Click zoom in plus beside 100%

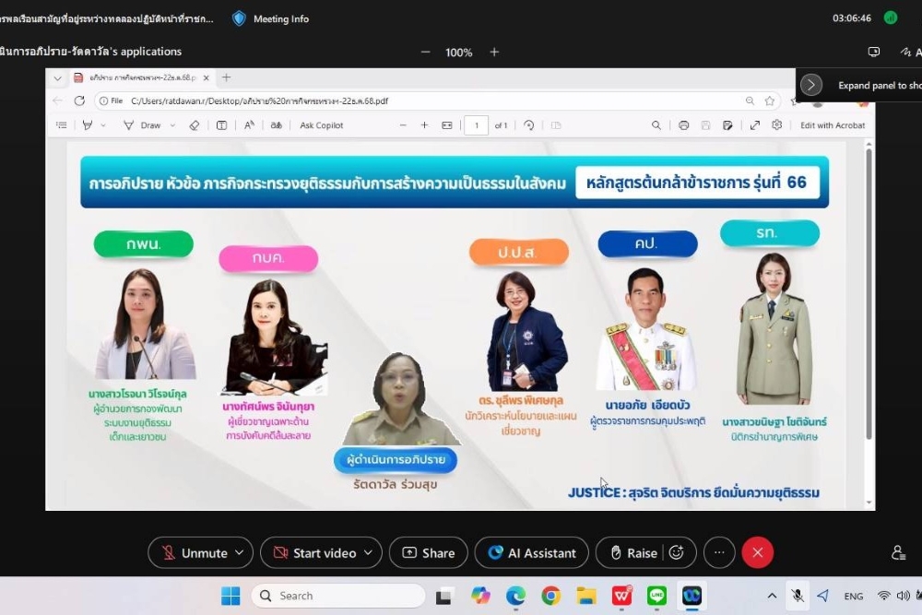[494, 53]
